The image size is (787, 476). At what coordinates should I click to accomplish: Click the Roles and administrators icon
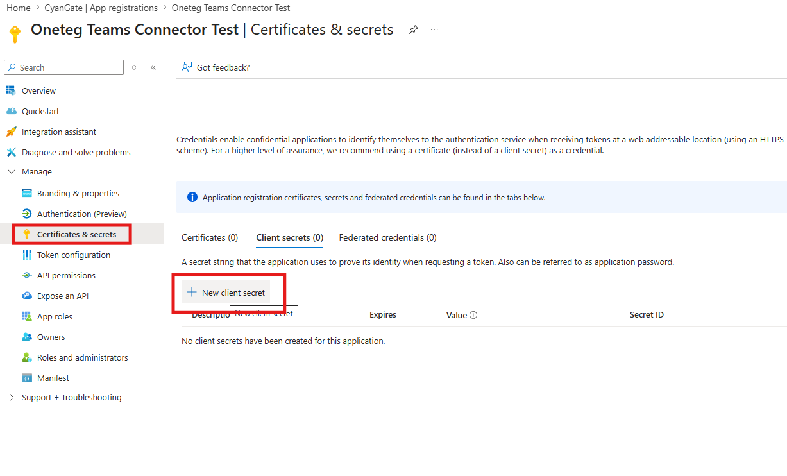pyautogui.click(x=26, y=357)
